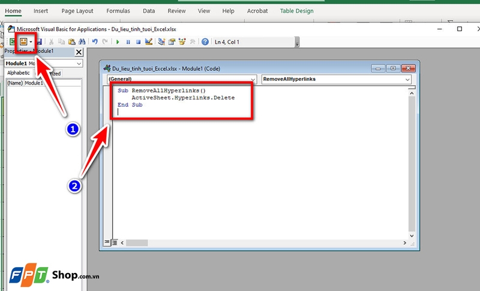Open the Insert ribbon tab in Excel
The width and height of the screenshot is (480, 291).
pos(41,11)
